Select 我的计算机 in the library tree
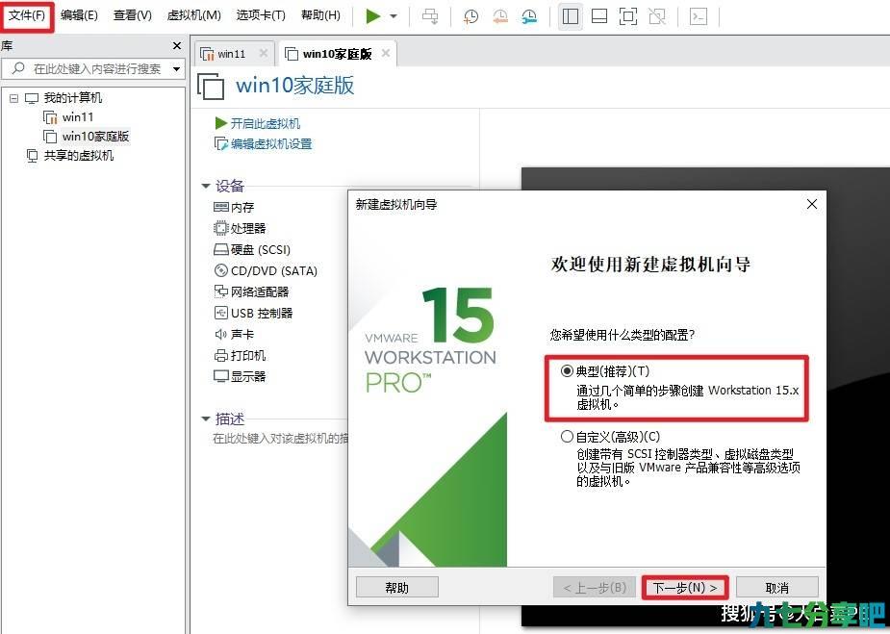The height and width of the screenshot is (634, 890). pos(73,97)
